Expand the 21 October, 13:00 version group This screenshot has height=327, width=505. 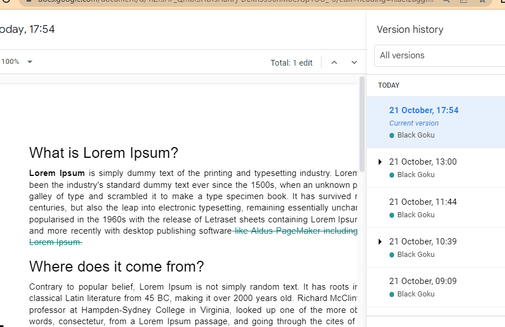380,162
